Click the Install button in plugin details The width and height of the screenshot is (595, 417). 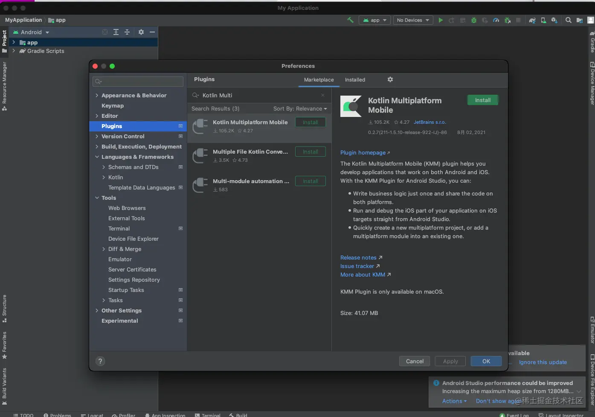point(483,100)
